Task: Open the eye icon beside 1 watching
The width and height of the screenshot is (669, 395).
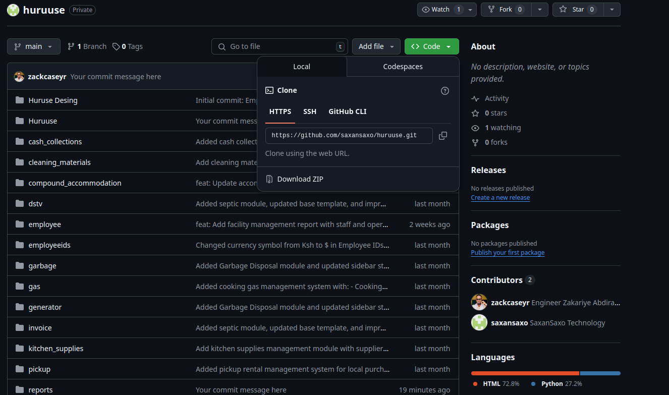Action: (475, 128)
